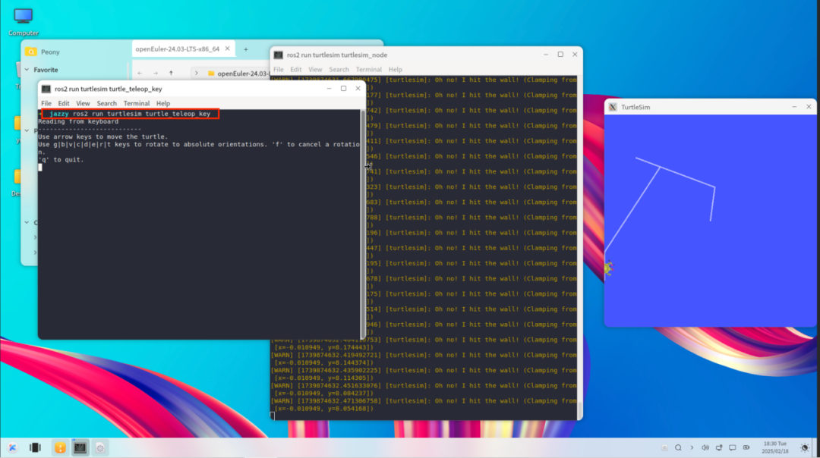Open File menu in teleop_key terminal

point(46,103)
